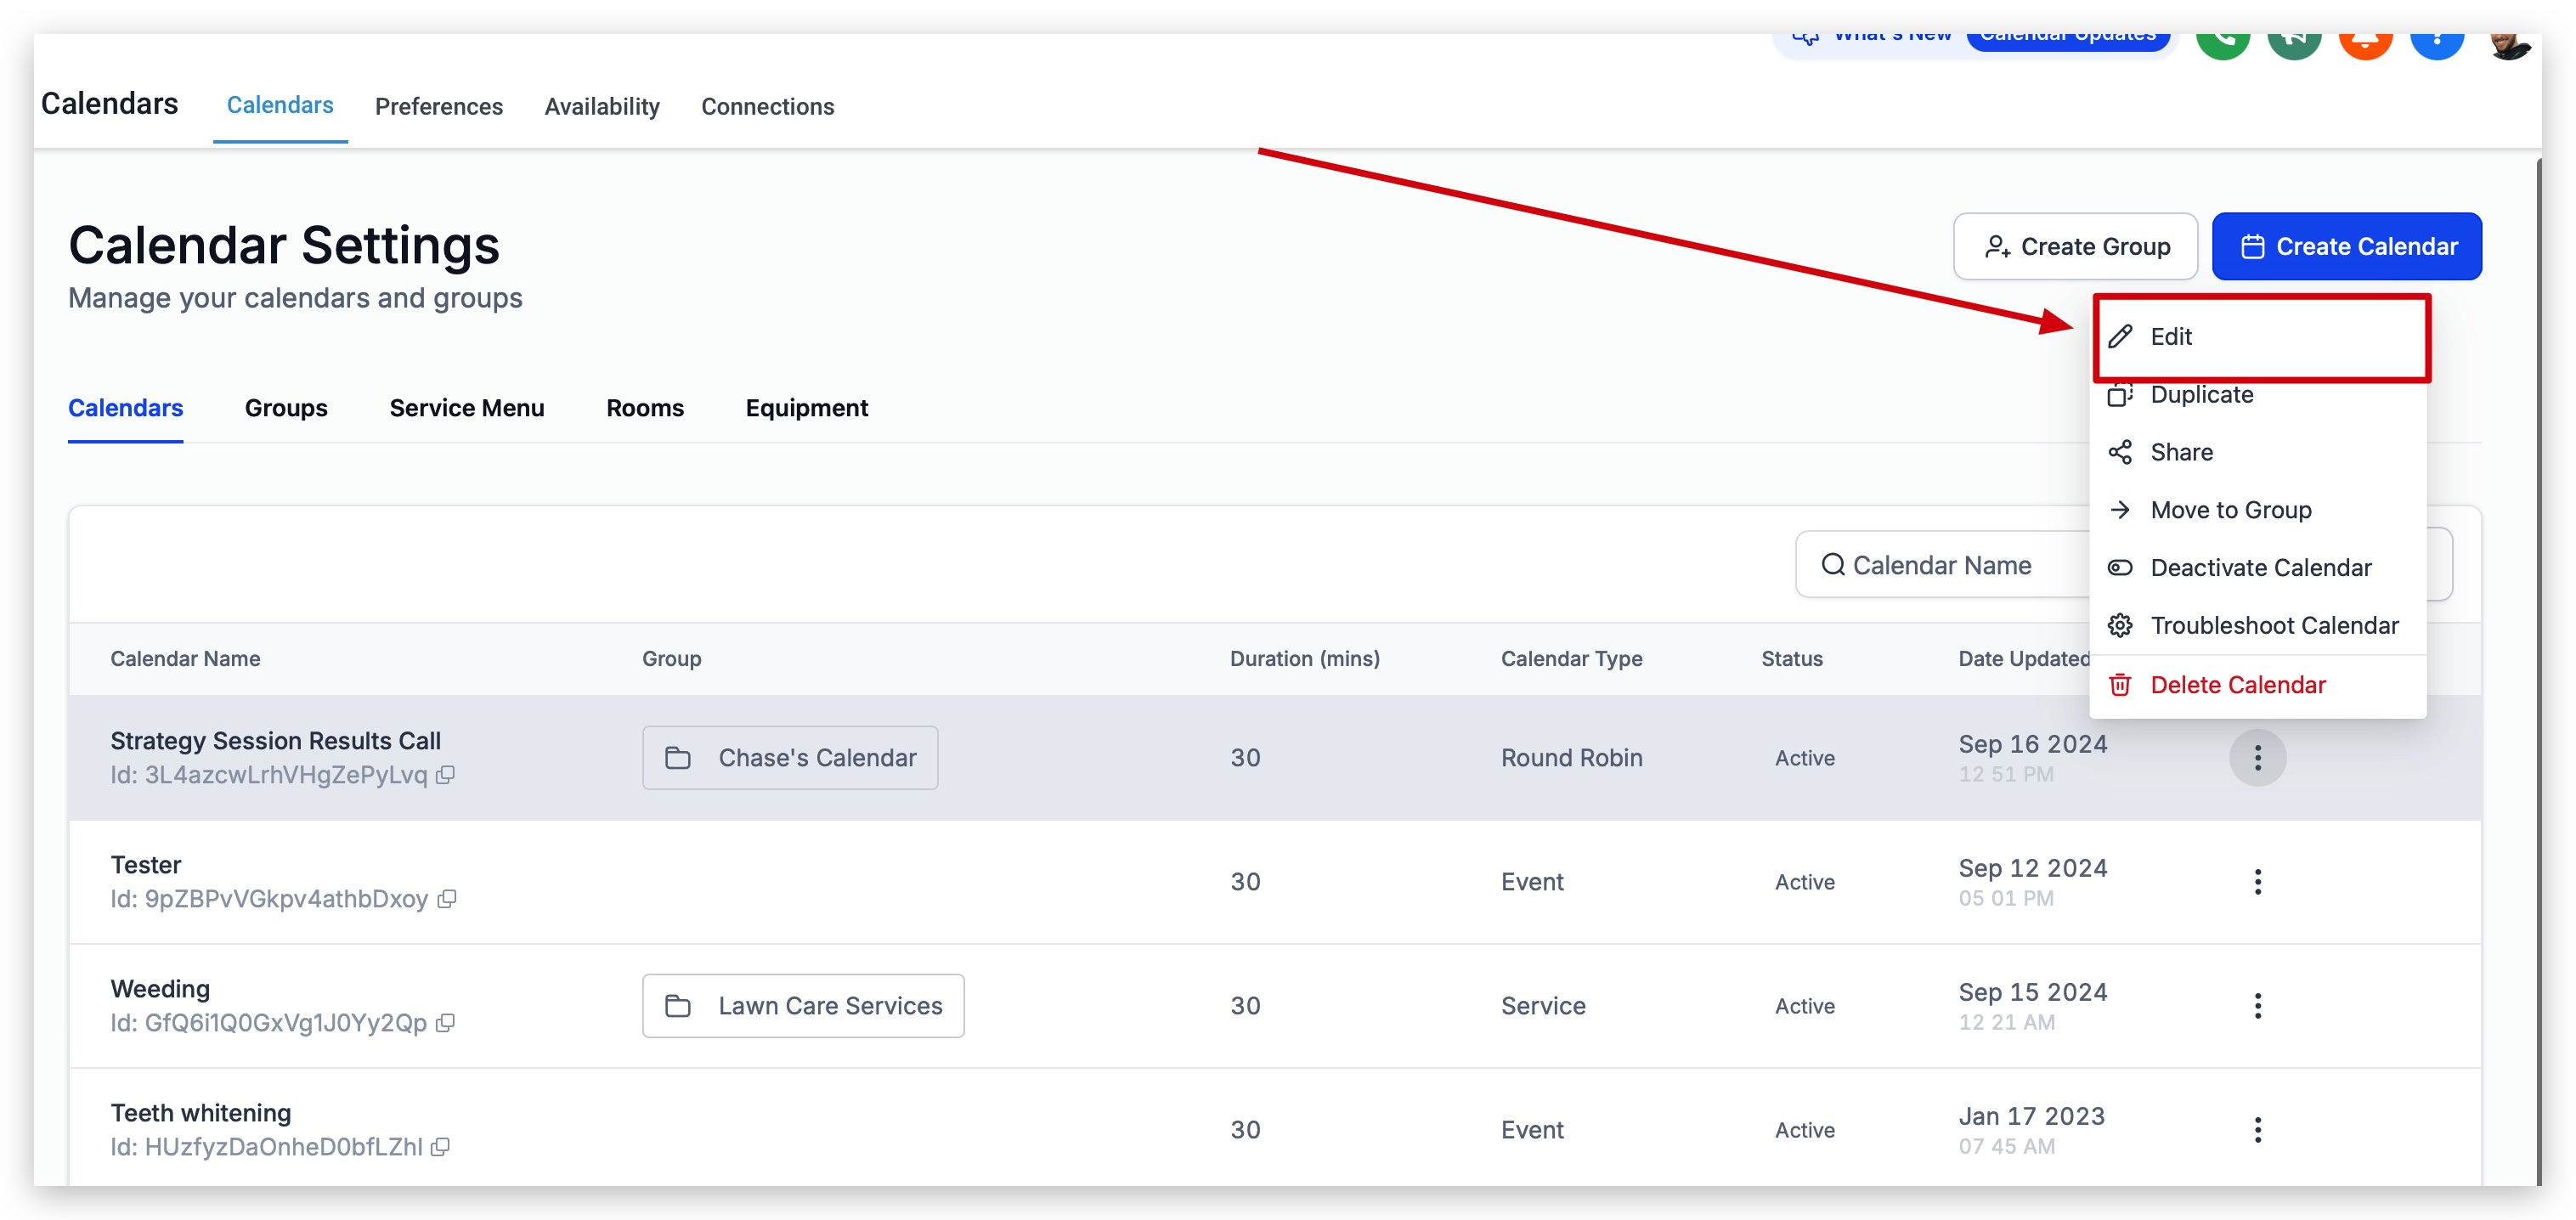Click the Create Calendar button
The width and height of the screenshot is (2576, 1220).
pyautogui.click(x=2346, y=246)
